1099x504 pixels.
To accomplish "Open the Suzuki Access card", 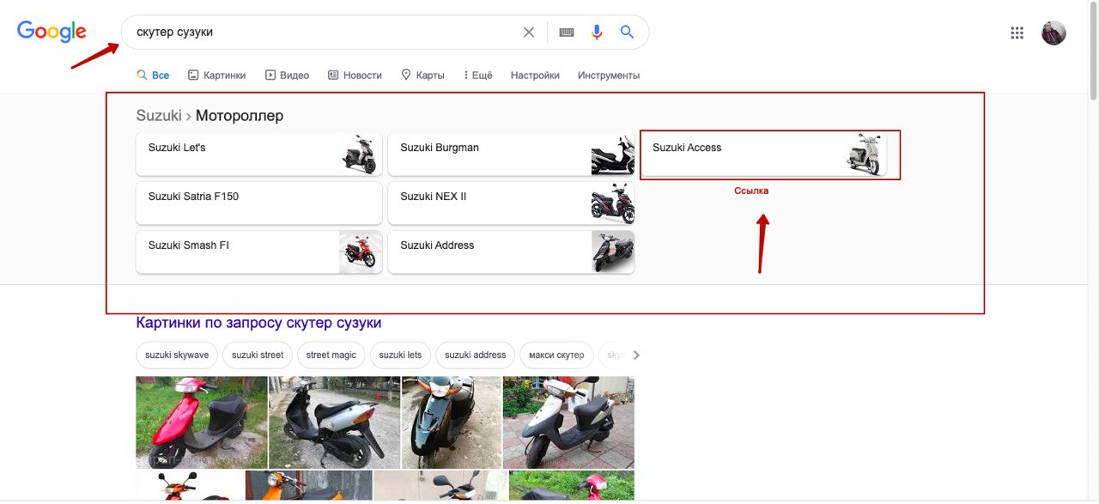I will click(763, 154).
